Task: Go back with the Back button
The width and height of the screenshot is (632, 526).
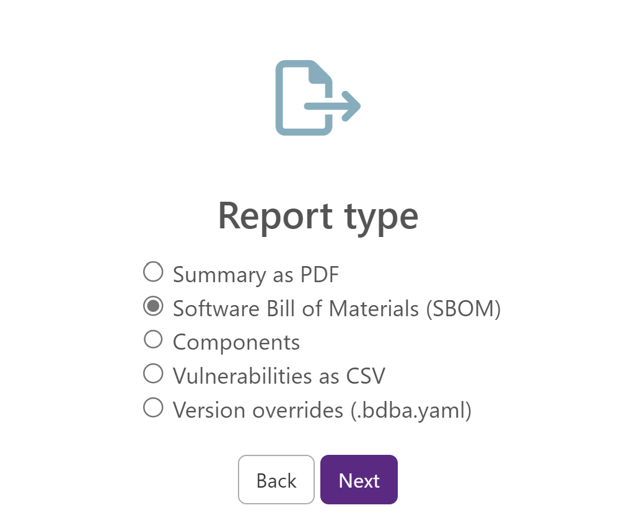Action: pos(276,480)
